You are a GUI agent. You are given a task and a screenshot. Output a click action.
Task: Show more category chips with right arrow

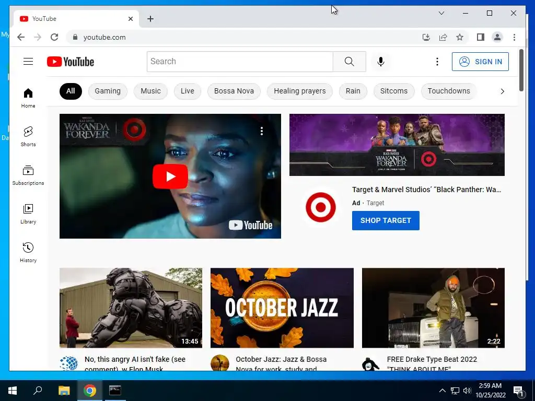[502, 91]
